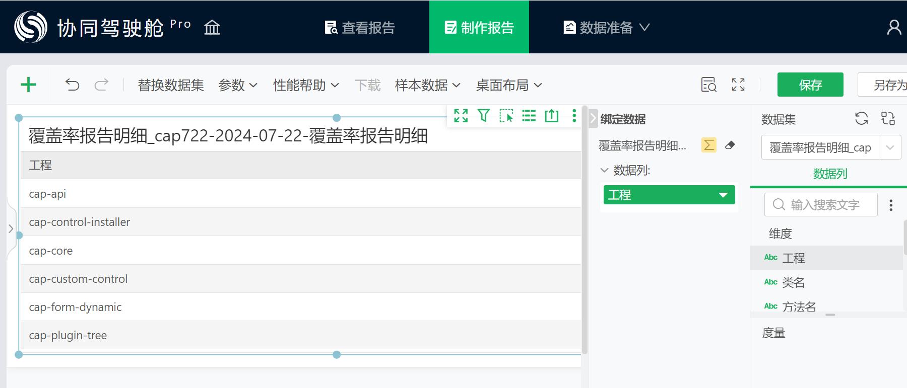Screen dimensions: 907x388
Task: Maximize the table component
Action: point(461,116)
